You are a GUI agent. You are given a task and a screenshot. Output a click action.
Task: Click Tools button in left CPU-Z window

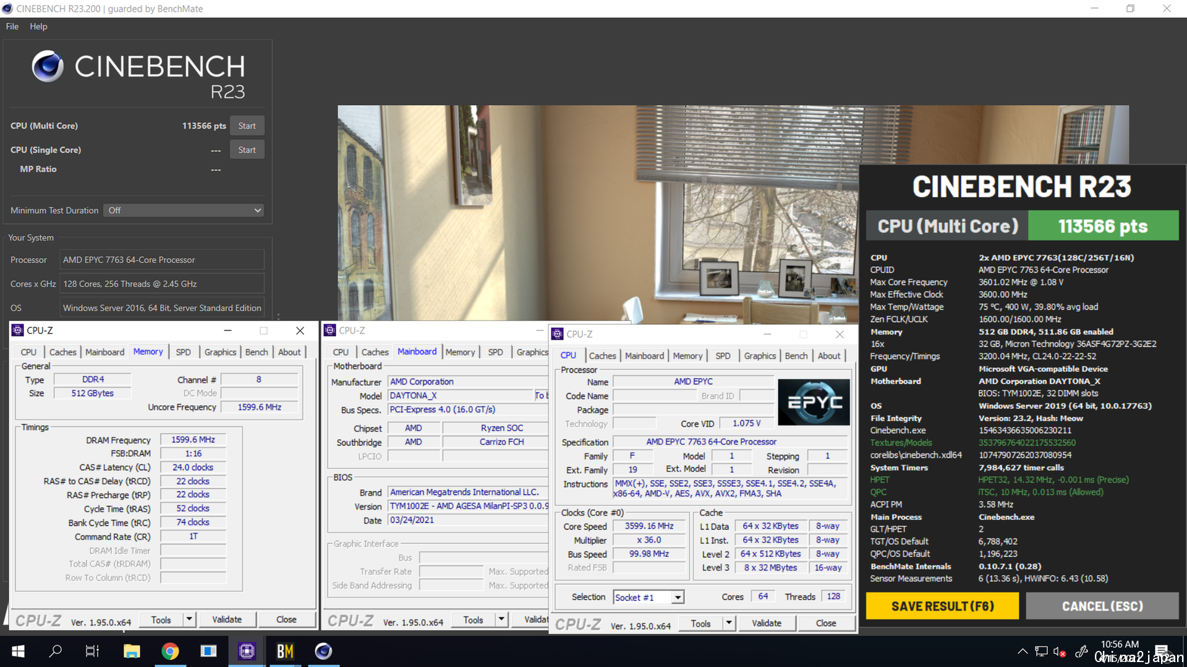pyautogui.click(x=161, y=620)
